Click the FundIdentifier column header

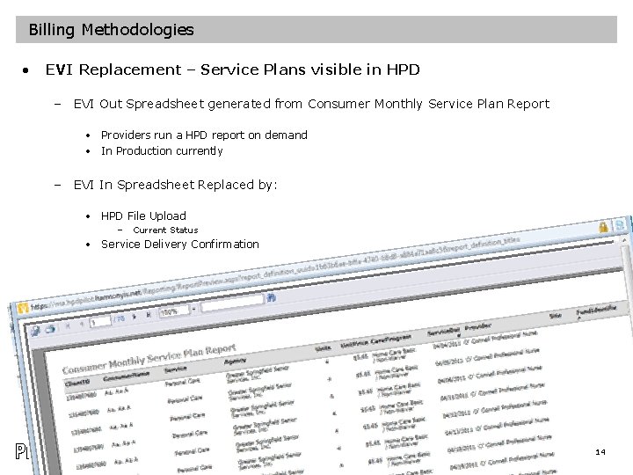pyautogui.click(x=596, y=311)
